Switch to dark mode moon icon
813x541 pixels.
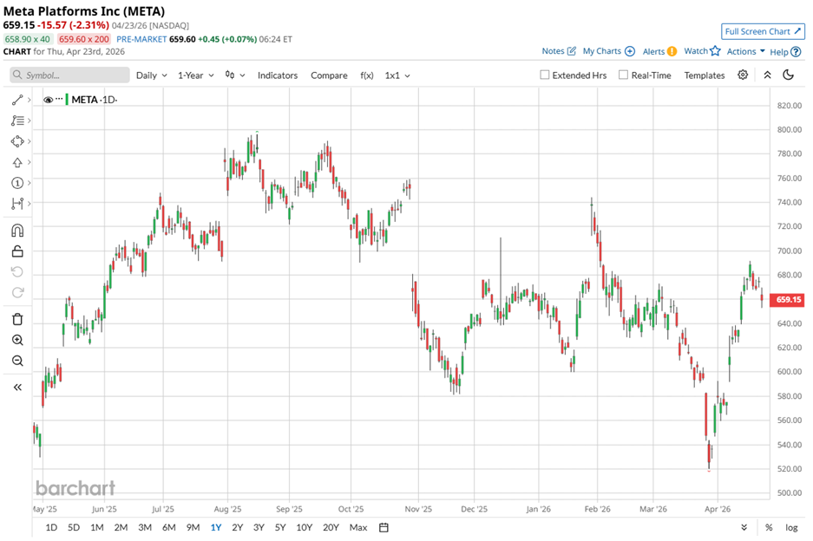[788, 75]
